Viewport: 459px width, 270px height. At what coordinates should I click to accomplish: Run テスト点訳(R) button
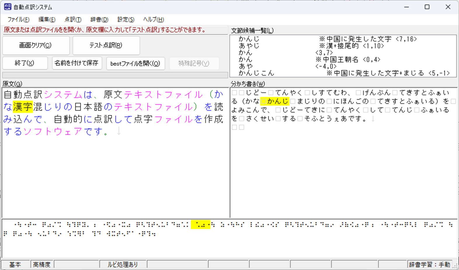pyautogui.click(x=106, y=45)
